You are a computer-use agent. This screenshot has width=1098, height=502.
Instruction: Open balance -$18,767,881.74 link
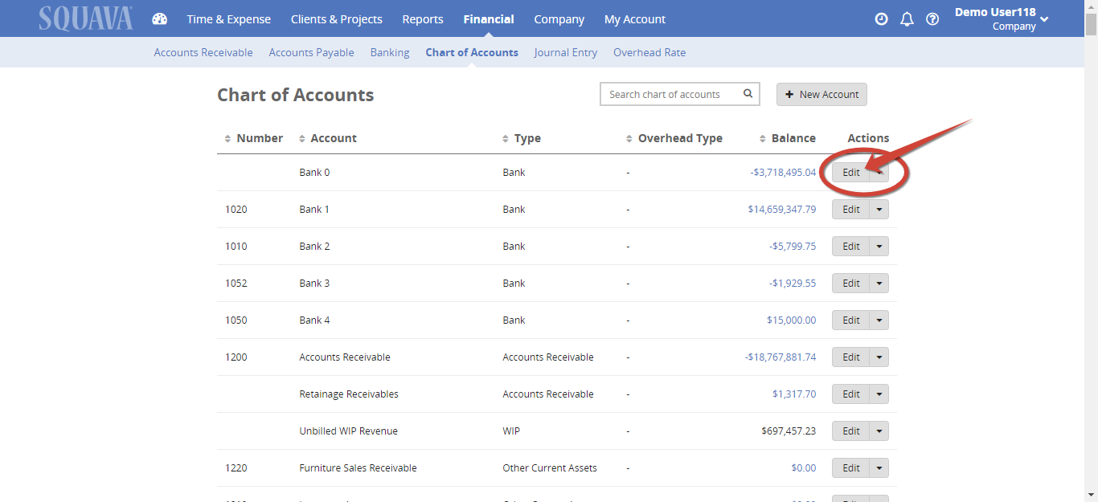click(780, 357)
